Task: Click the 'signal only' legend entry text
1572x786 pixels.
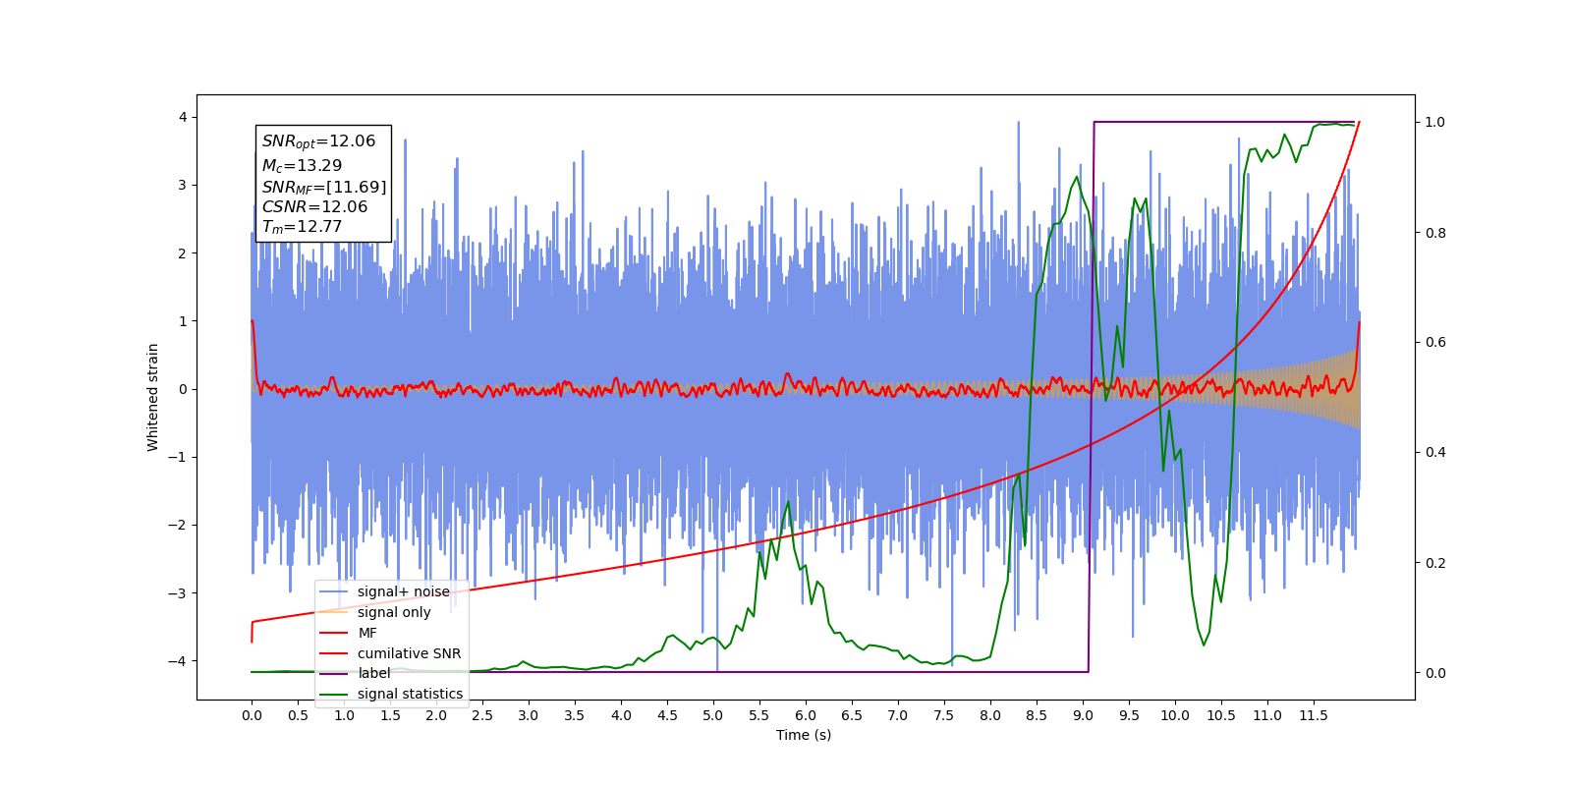Action: (394, 612)
